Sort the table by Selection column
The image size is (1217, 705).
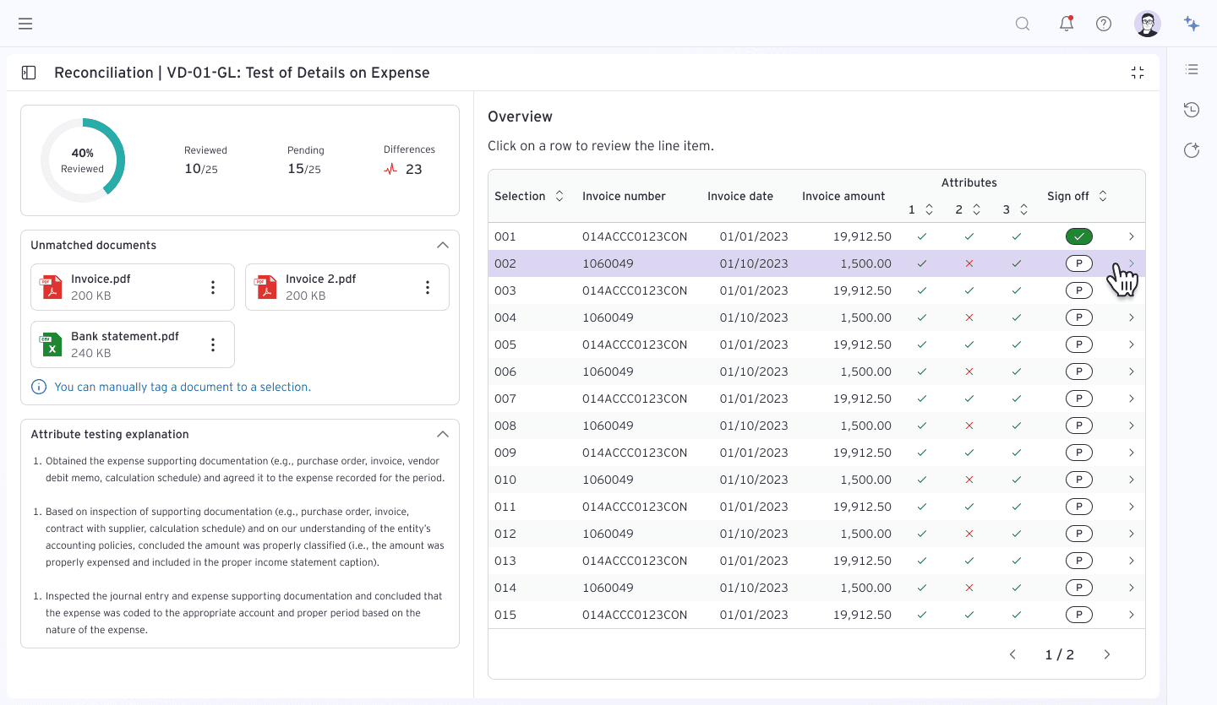pos(559,196)
